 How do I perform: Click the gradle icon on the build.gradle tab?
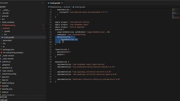tap(49, 3)
